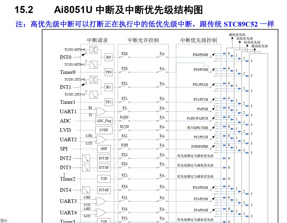Click the INT2IF flag box
This screenshot has width=287, height=223.
104,158
